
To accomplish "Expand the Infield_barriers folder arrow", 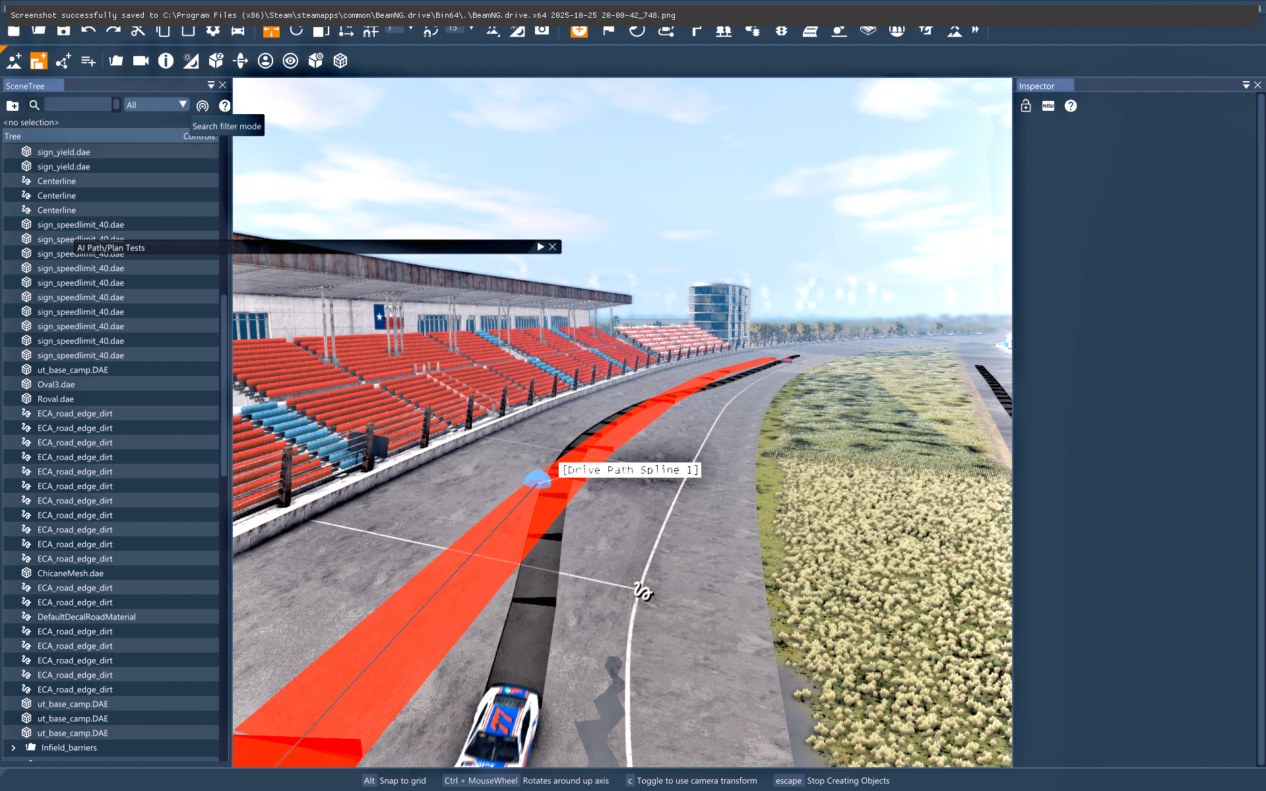I will coord(13,747).
